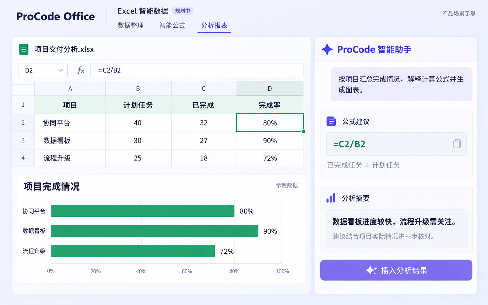
Task: Click the 流程升级 cell in the table
Action: (x=70, y=158)
